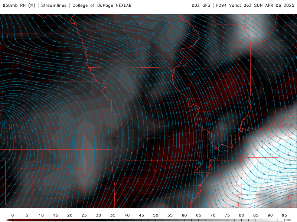Click the "60" label on the legend

click(184, 215)
